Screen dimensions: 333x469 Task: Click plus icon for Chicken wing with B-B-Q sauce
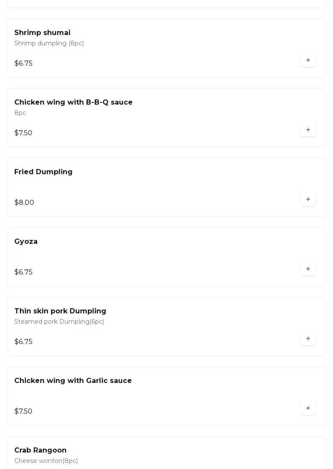click(308, 130)
